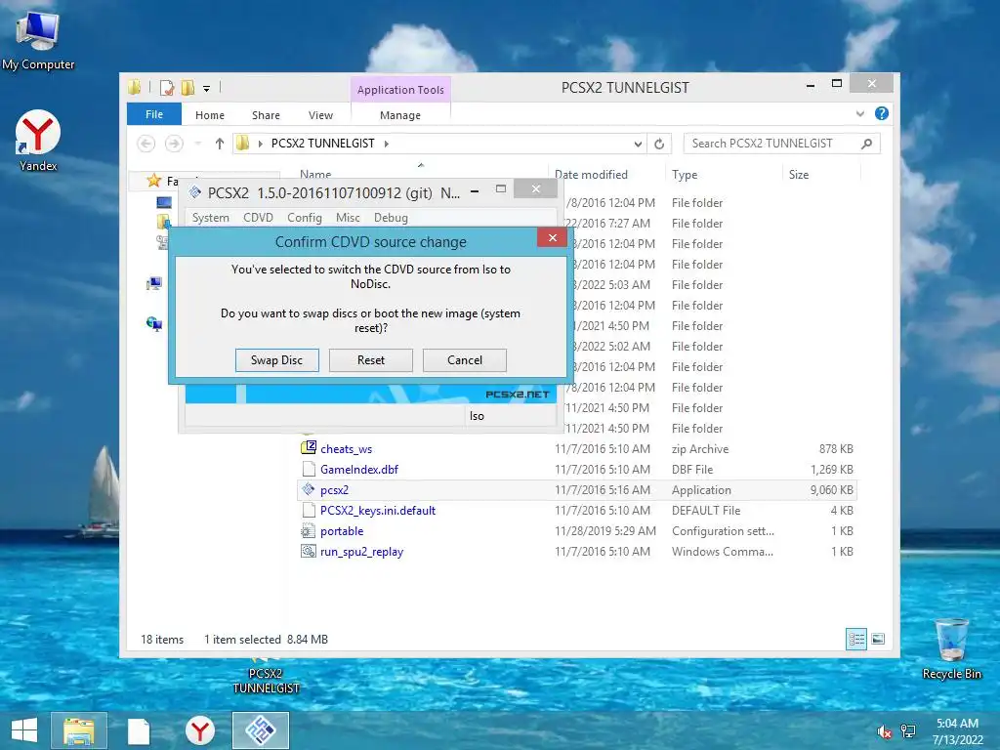Click the PCSX2 taskbar button

point(260,730)
